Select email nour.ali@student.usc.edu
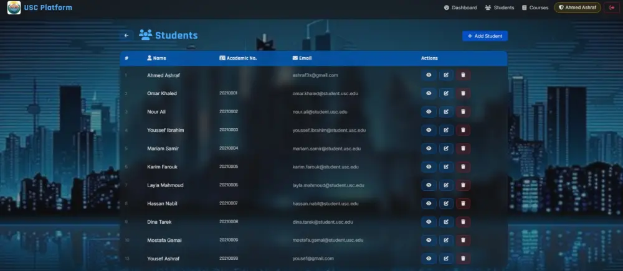This screenshot has width=623, height=271. click(320, 112)
